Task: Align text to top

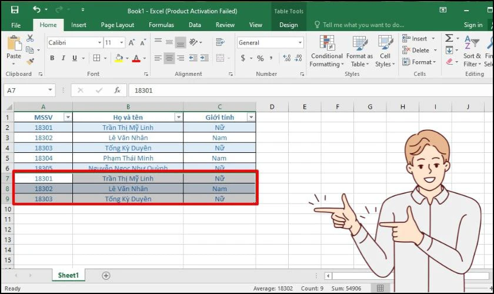Action: (x=158, y=41)
